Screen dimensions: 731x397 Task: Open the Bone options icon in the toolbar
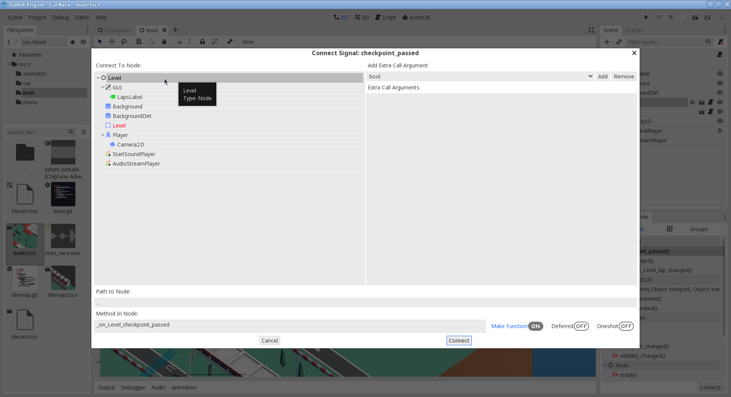pos(230,42)
